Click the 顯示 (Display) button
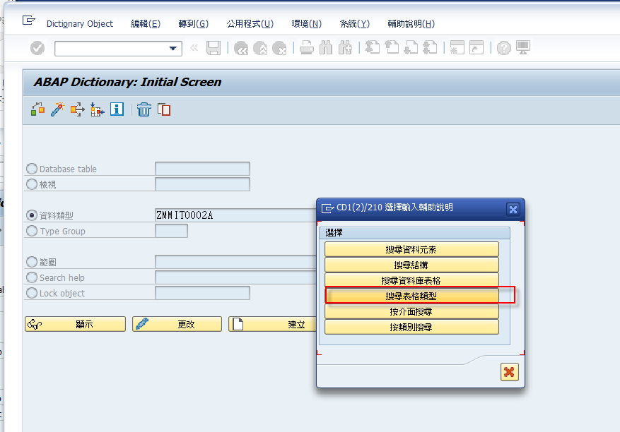This screenshot has width=620, height=432. coord(74,323)
